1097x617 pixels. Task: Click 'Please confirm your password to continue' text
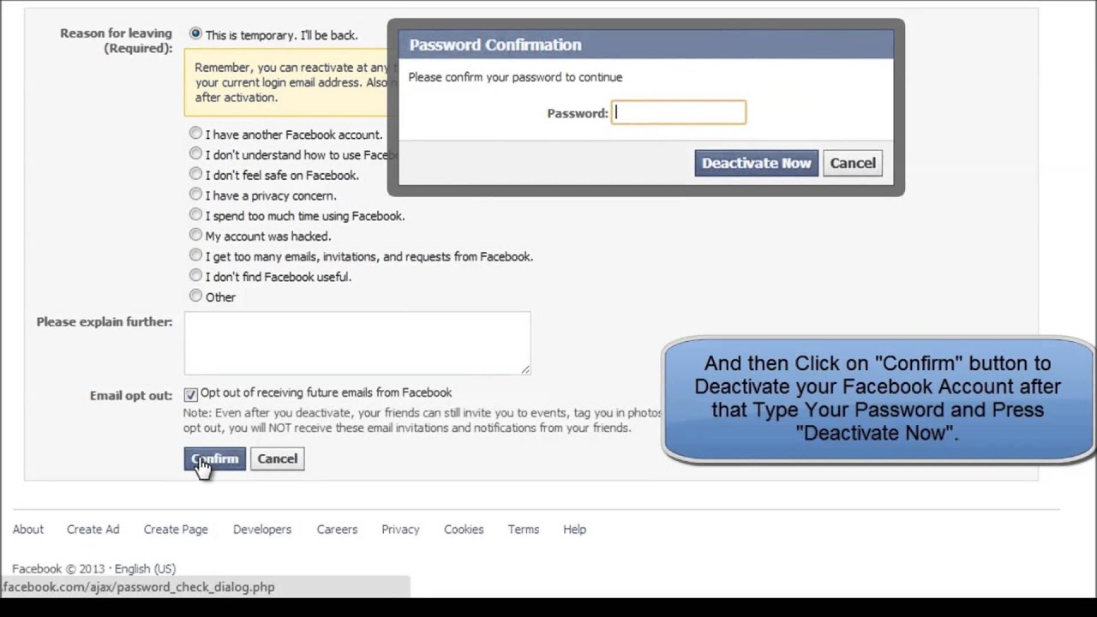tap(515, 77)
